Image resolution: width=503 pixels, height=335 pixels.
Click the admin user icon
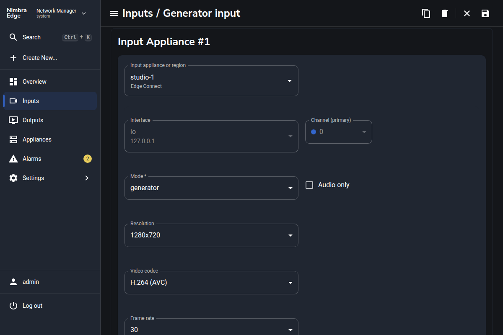pyautogui.click(x=13, y=282)
